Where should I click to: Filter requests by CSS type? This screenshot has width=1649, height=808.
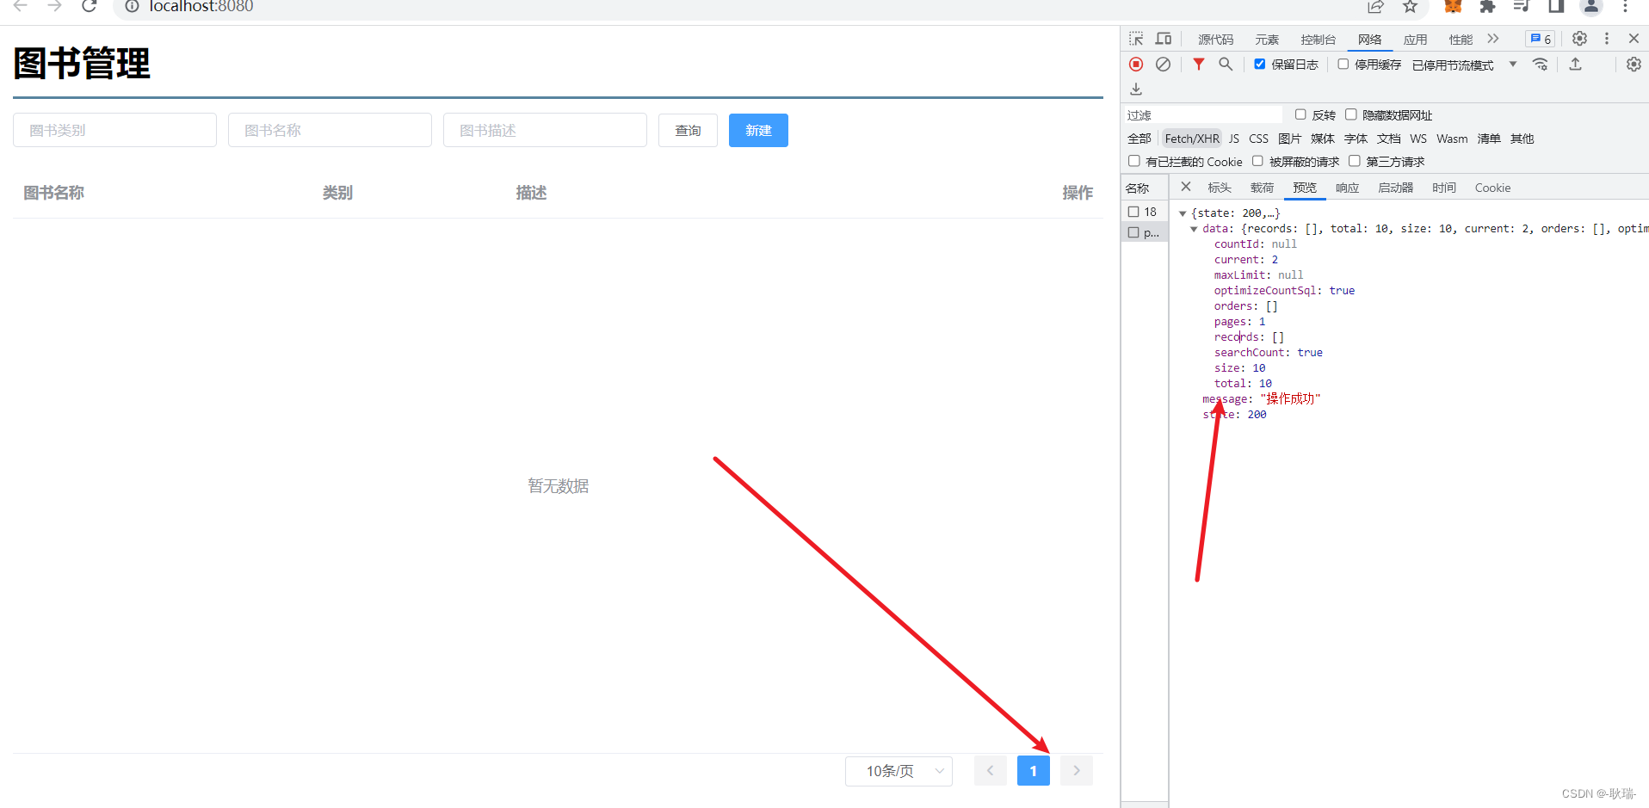1258,139
